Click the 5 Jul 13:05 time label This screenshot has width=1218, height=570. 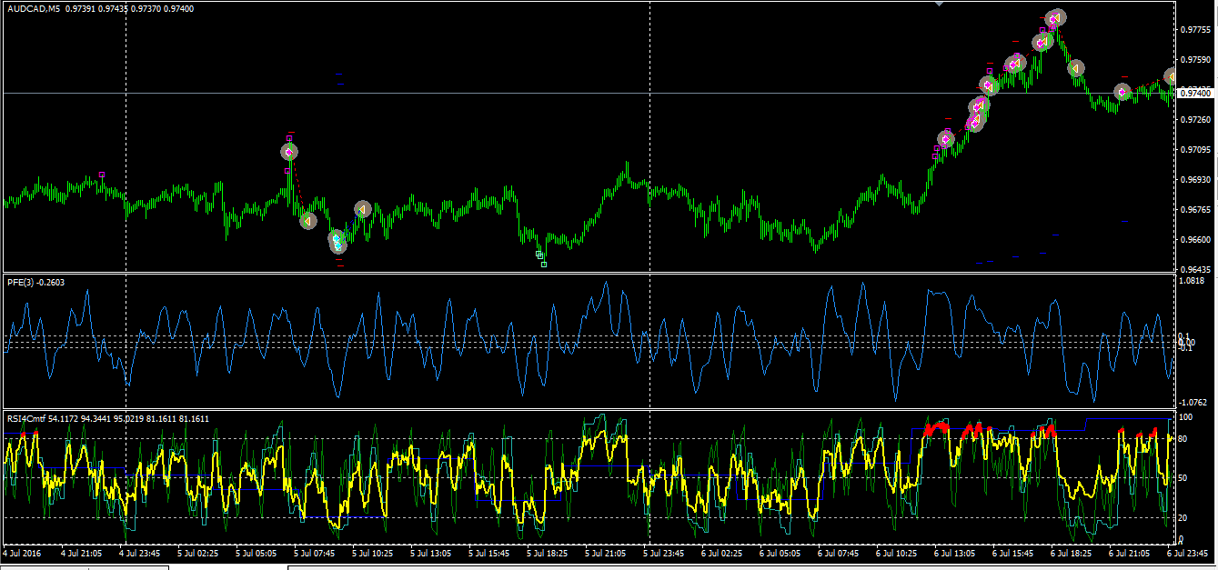tap(430, 553)
